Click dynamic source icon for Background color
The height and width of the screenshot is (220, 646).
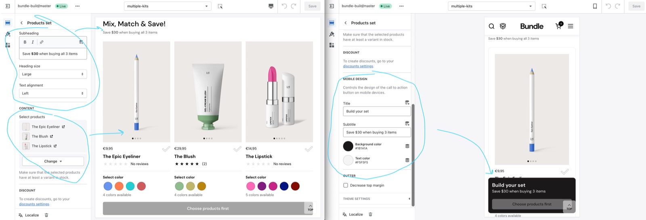(x=407, y=146)
